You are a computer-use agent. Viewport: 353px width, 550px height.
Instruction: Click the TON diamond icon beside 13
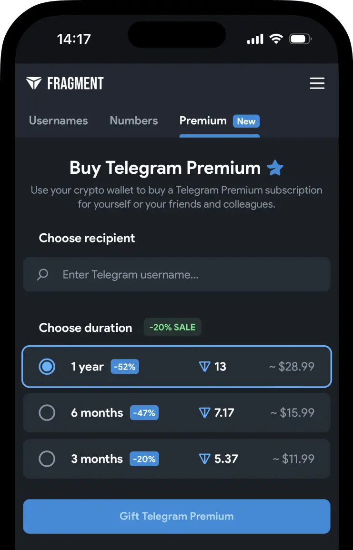pos(204,367)
